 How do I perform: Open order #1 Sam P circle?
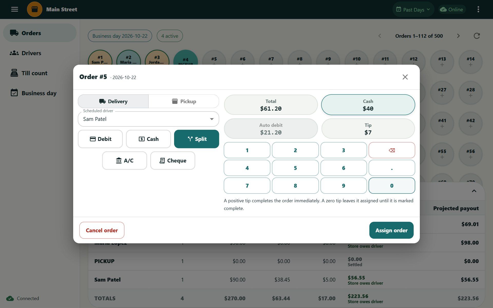pos(100,58)
